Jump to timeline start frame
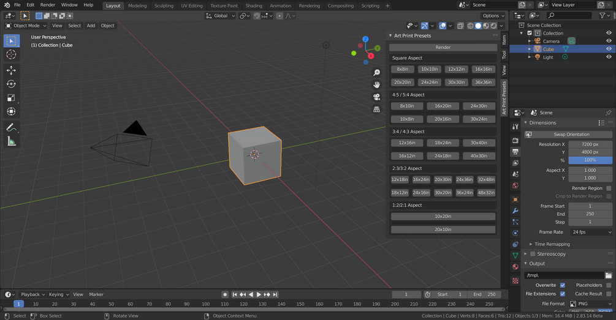The height and width of the screenshot is (320, 616). coord(235,294)
